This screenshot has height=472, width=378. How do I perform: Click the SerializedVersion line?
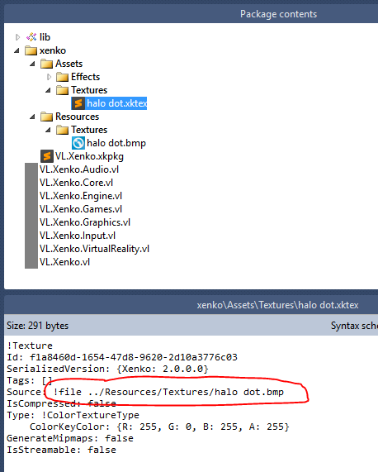pos(107,369)
